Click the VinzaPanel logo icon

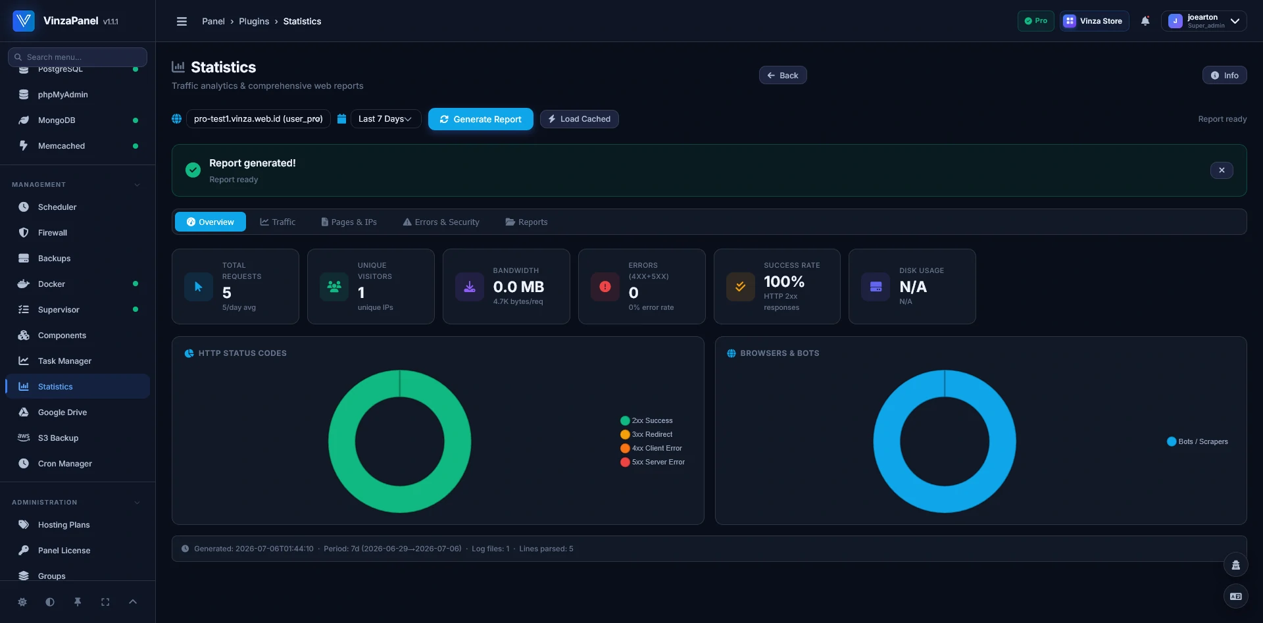pyautogui.click(x=24, y=21)
